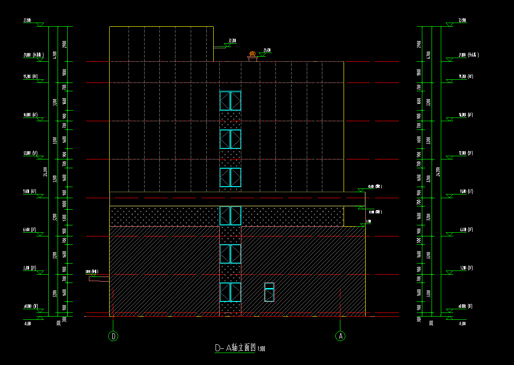Select the topmost cyan window in the center column
Image resolution: width=514 pixels, height=365 pixels.
point(230,101)
